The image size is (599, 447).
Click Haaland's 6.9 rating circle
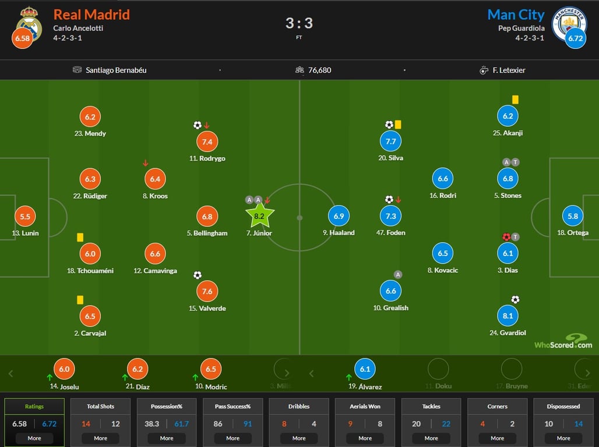pos(339,216)
